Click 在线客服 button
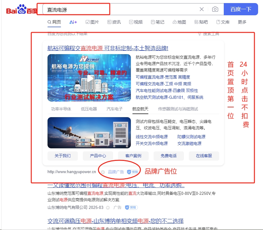Screen dimensions: 263x230 204,156
